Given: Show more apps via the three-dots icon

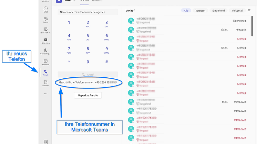Looking at the screenshot, I should [x=45, y=94].
